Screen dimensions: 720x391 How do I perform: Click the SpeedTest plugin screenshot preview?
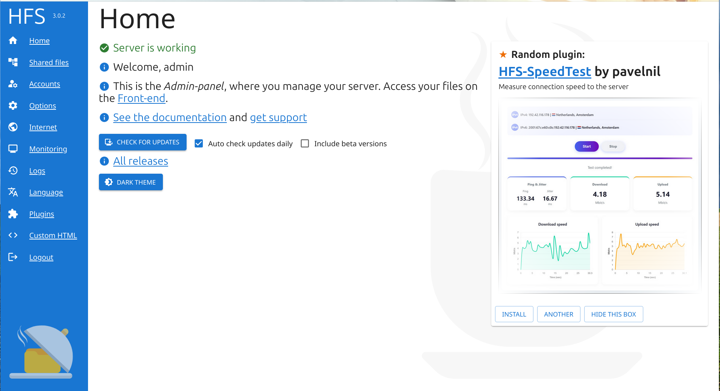tap(600, 195)
